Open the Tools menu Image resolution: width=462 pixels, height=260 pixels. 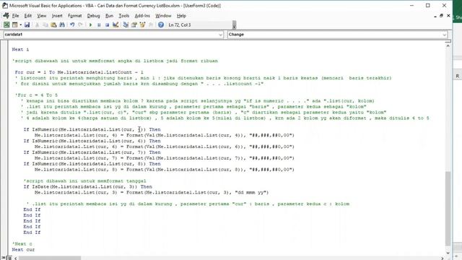(x=123, y=16)
